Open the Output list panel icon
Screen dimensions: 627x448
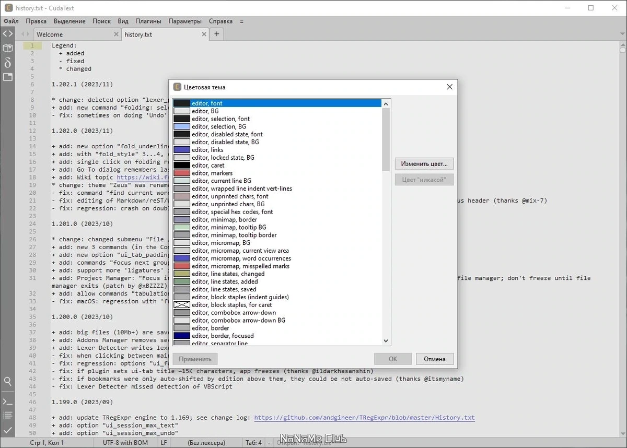tap(7, 416)
